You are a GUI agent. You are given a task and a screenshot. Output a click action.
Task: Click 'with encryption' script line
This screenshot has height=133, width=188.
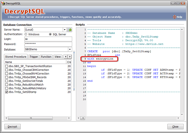(100, 59)
